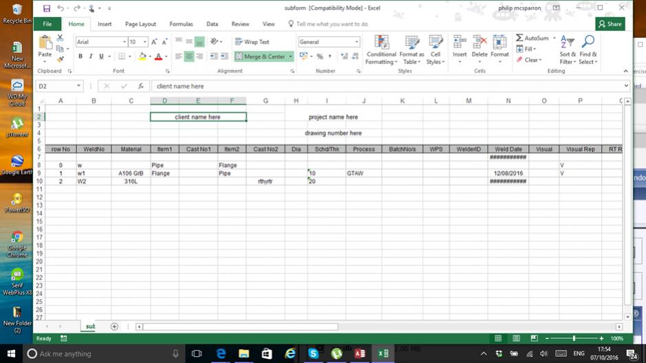Open Windows Start menu
The image size is (646, 363).
(x=11, y=353)
